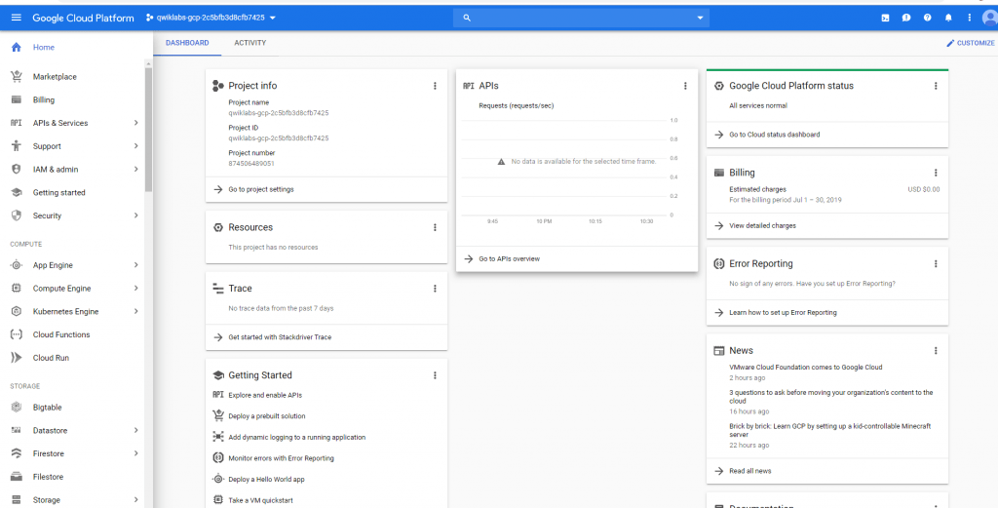Expand the Compute Engine submenu chevron
998x508 pixels.
(x=135, y=289)
